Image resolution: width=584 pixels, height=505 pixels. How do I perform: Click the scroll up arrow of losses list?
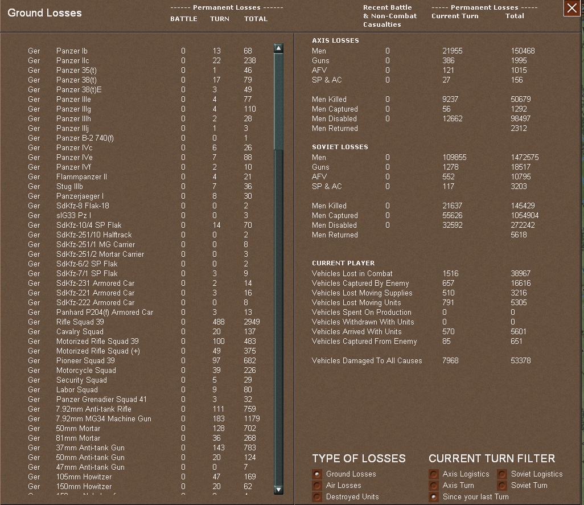coord(278,48)
